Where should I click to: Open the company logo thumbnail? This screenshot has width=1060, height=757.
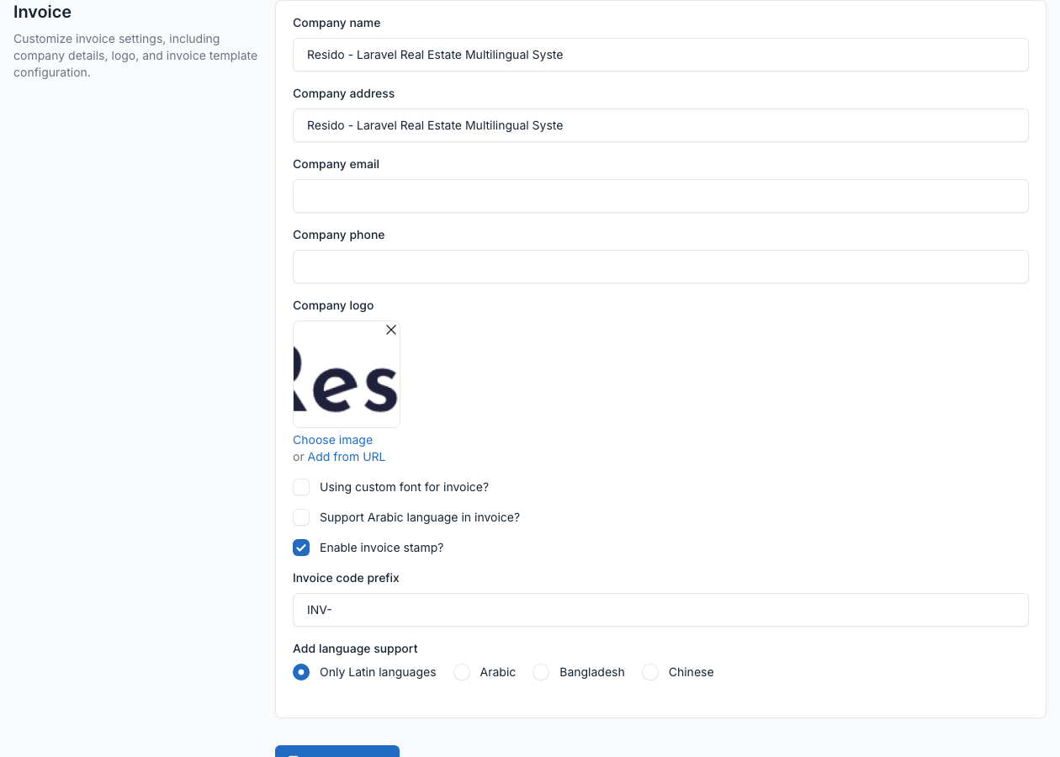click(347, 374)
